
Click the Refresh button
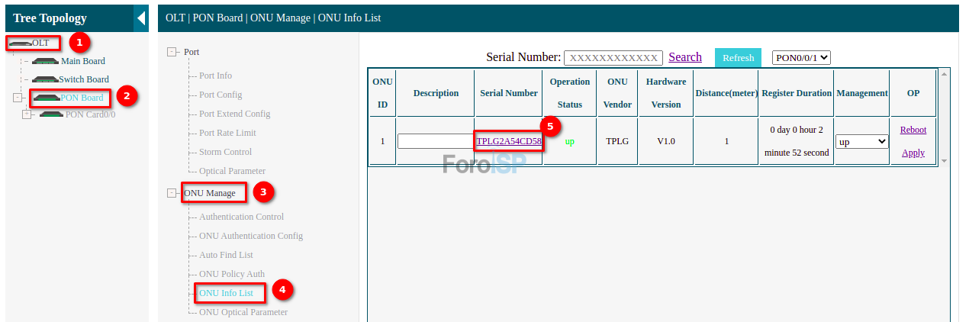click(738, 57)
